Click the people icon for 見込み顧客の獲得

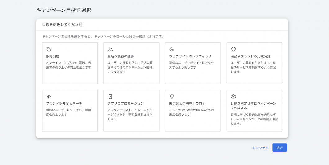pyautogui.click(x=110, y=49)
